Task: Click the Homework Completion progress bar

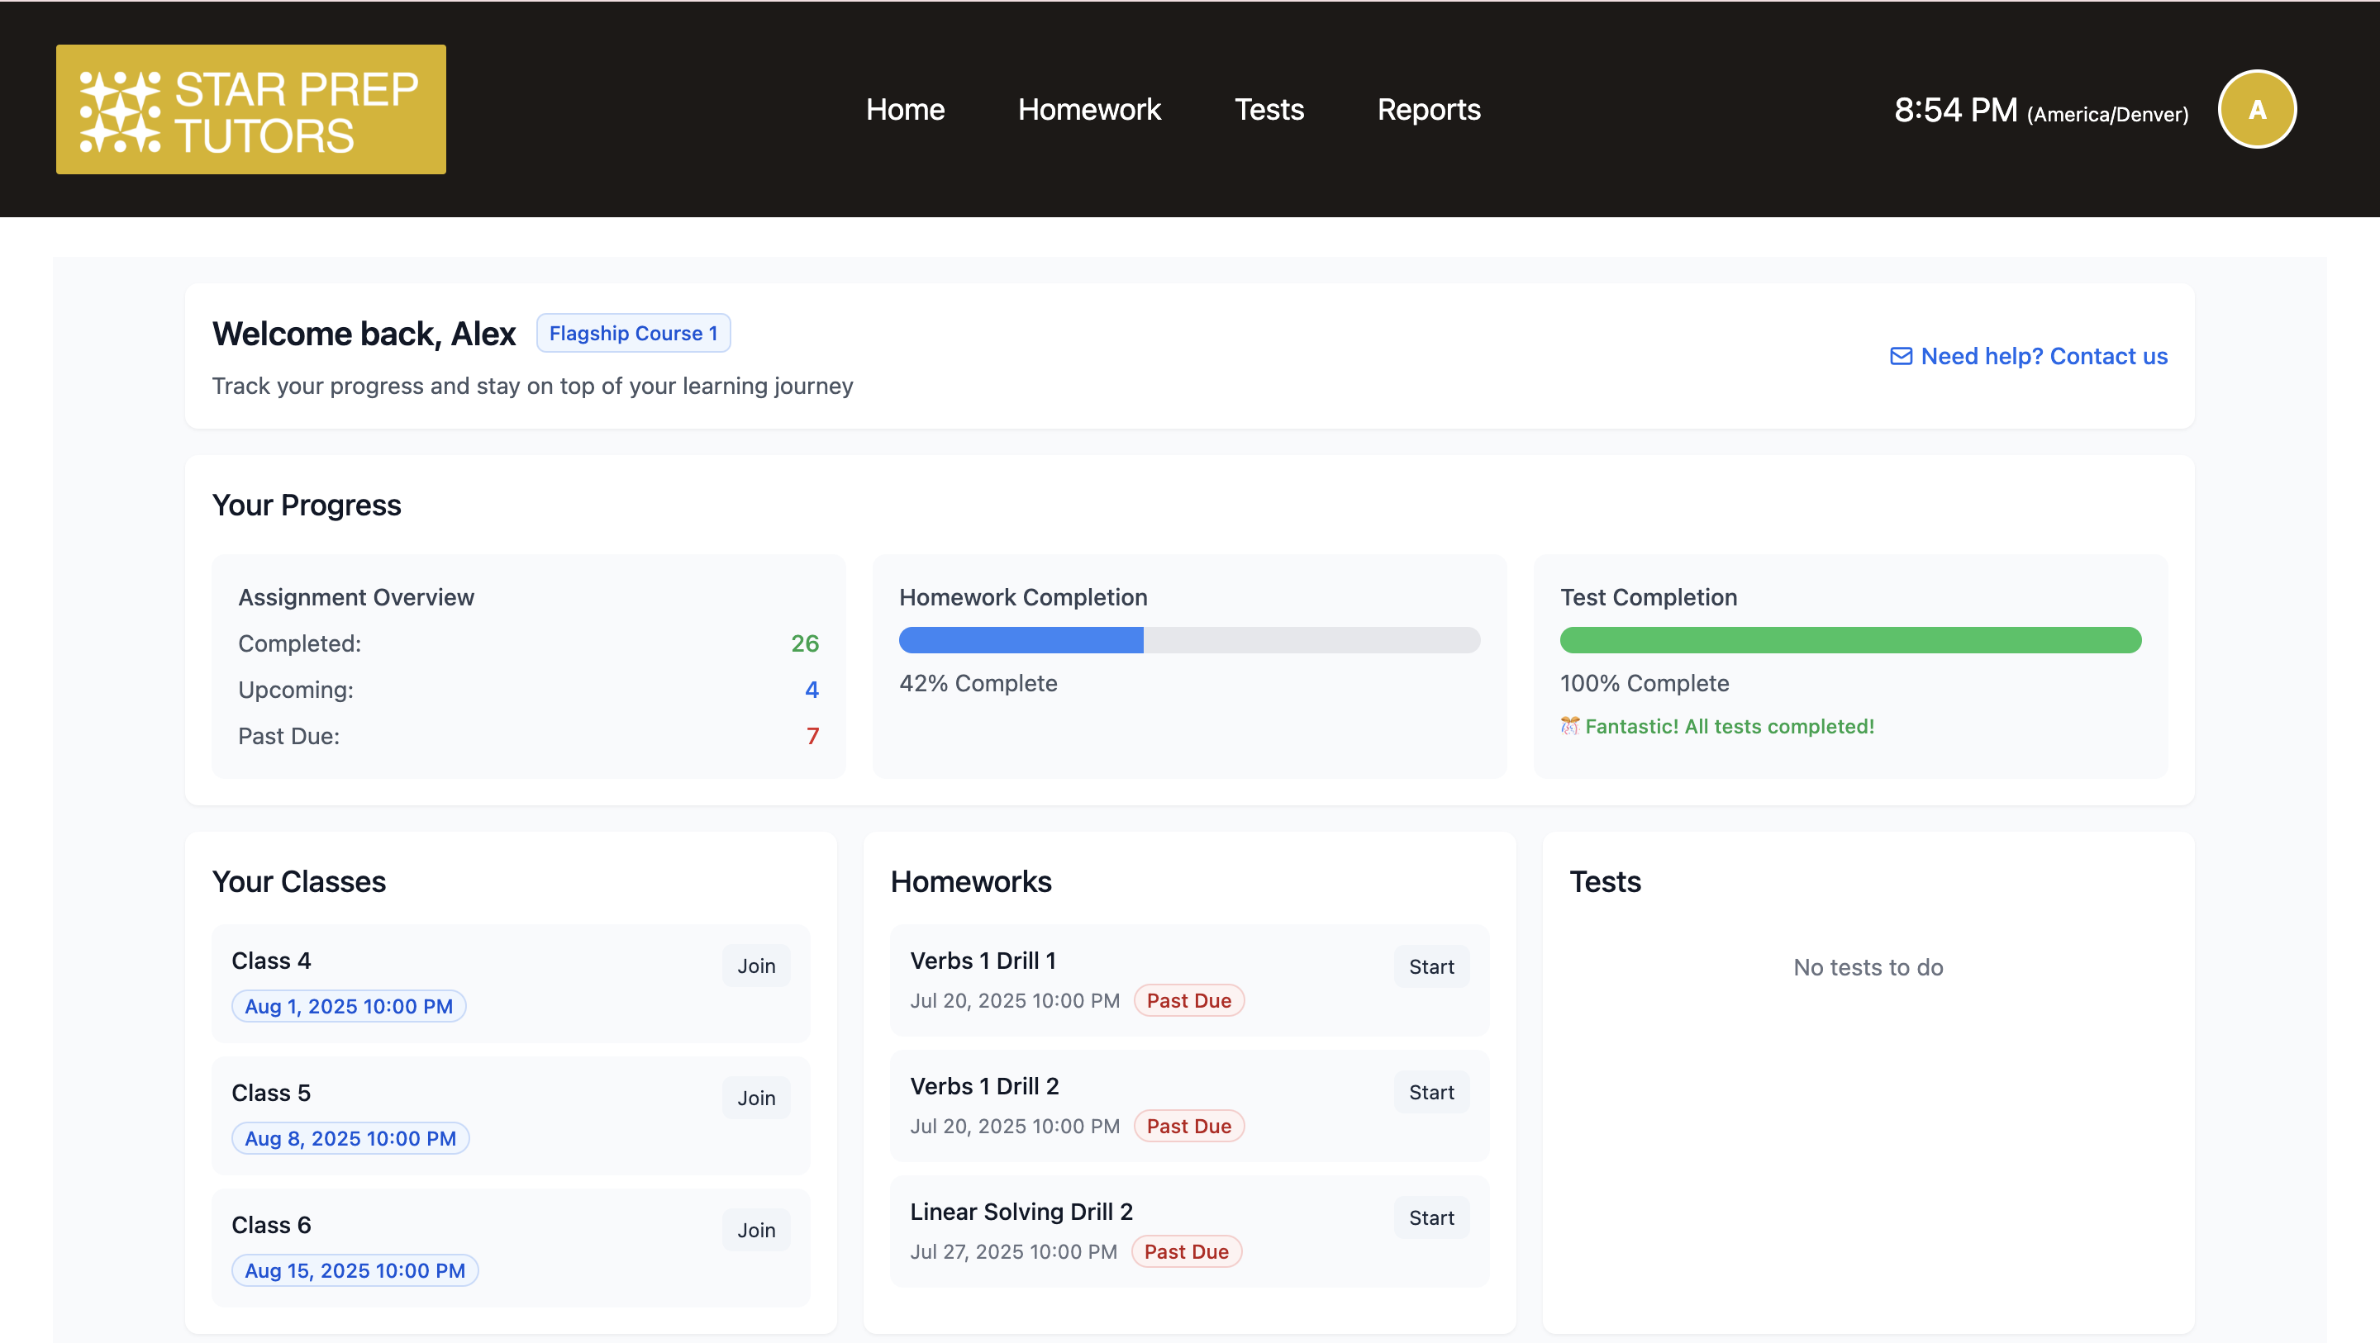Action: [1189, 640]
